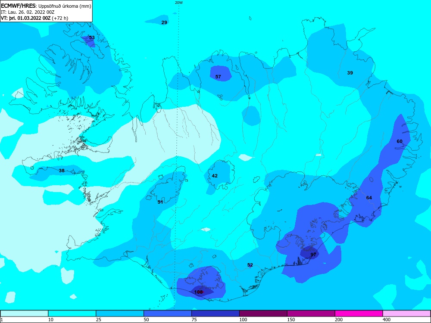Image resolution: width=431 pixels, height=323 pixels.
Task: Click the legend tick label 75
Action: pyautogui.click(x=194, y=320)
